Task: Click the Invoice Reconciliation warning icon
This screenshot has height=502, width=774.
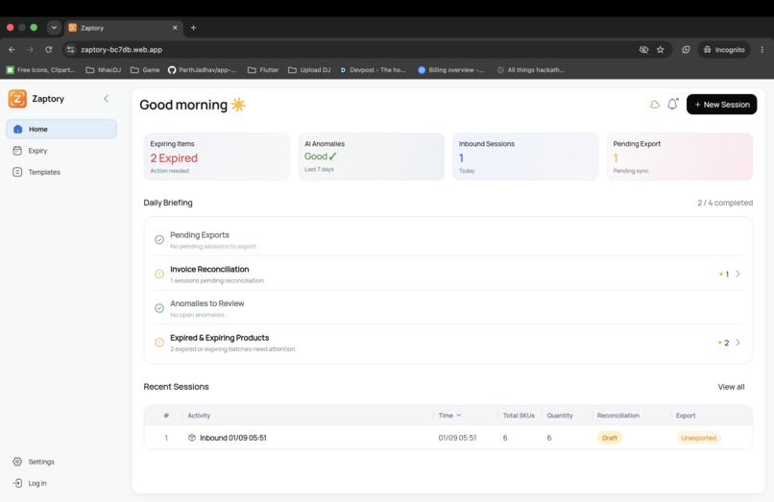Action: click(159, 274)
